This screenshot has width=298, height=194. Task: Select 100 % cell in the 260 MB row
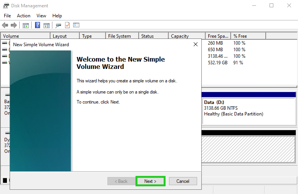pyautogui.click(x=239, y=43)
